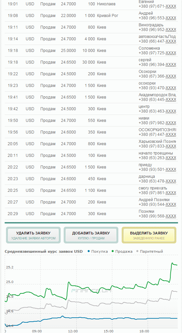Open the ДОБАВИТЬ ЗАЯВКУ button
The height and width of the screenshot is (333, 182).
tap(91, 235)
